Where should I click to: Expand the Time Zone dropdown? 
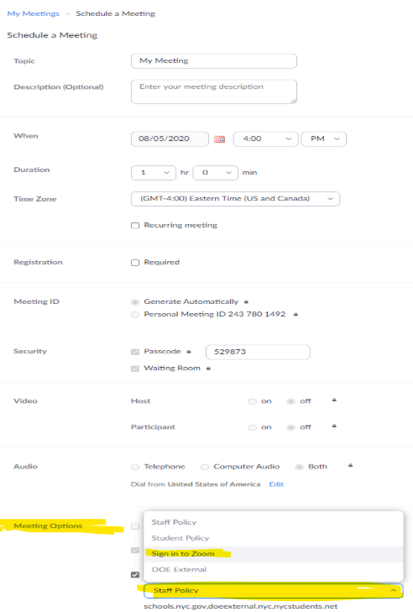click(x=235, y=199)
